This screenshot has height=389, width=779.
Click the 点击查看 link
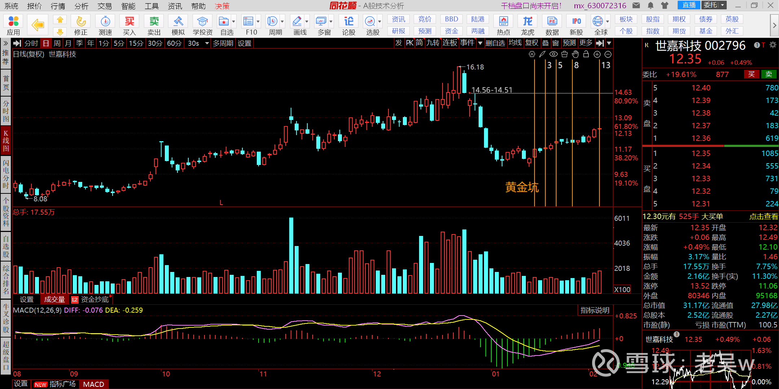[x=763, y=216]
